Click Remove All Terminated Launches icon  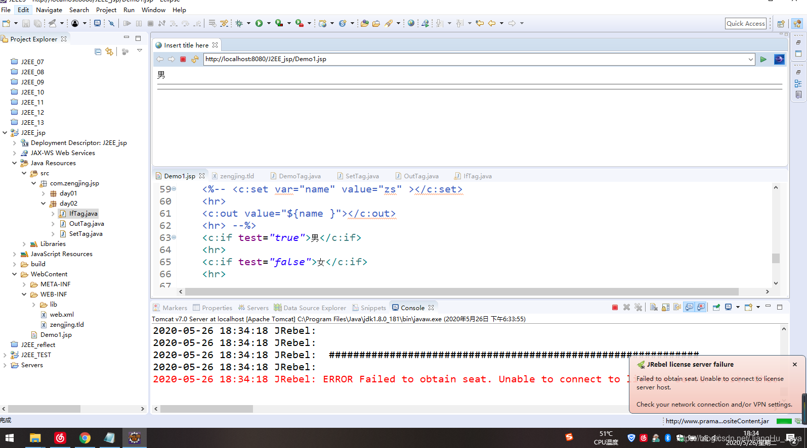[639, 307]
